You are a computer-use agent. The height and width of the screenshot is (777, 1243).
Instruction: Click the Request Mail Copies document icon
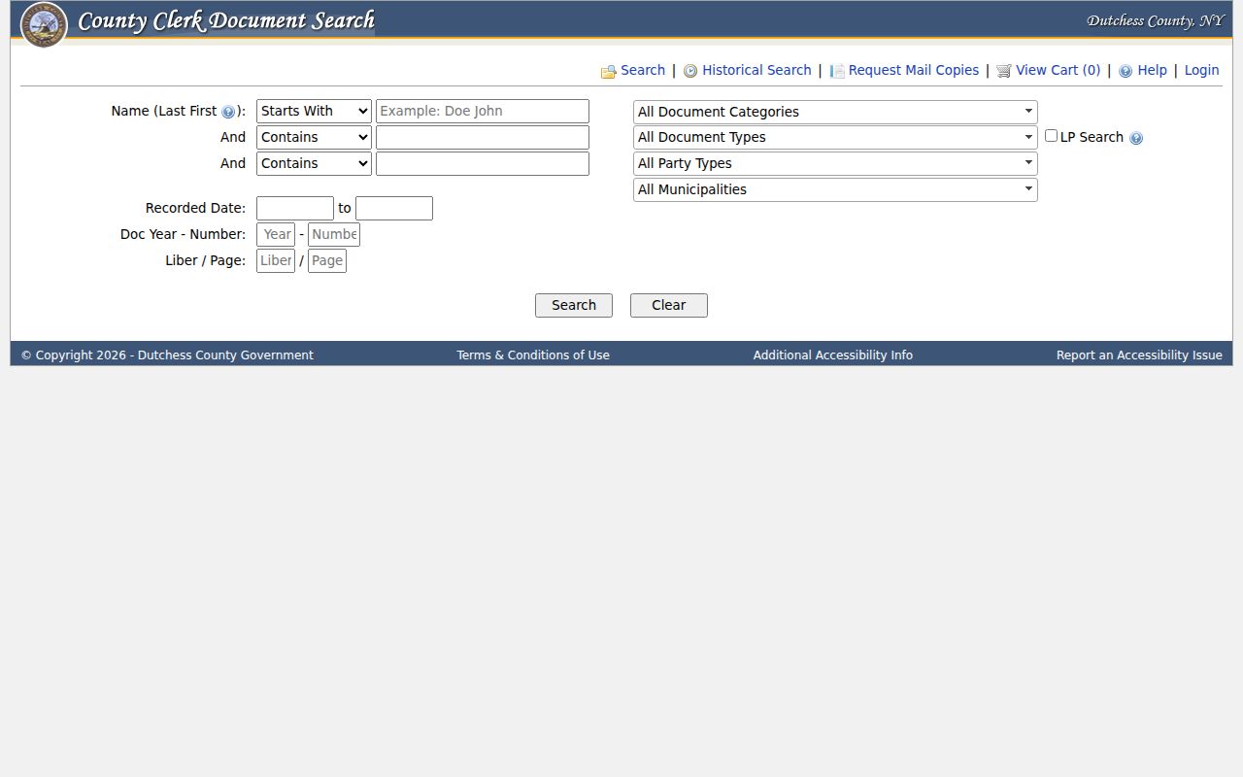click(x=837, y=71)
